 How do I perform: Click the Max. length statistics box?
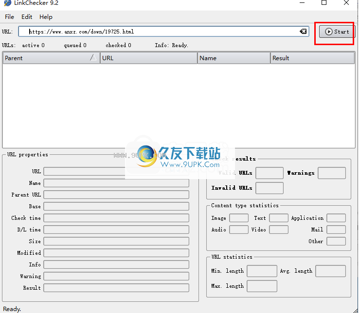262,286
